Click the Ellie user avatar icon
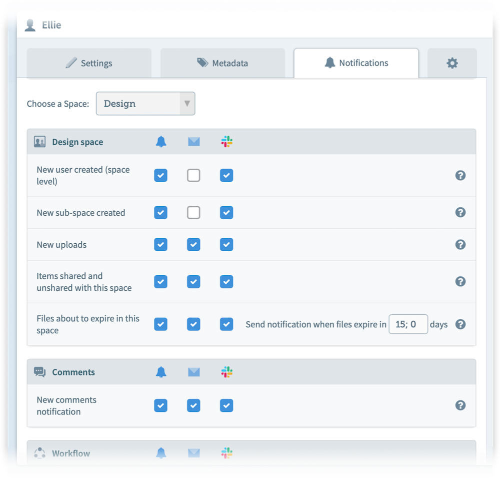The width and height of the screenshot is (500, 478). click(x=30, y=25)
